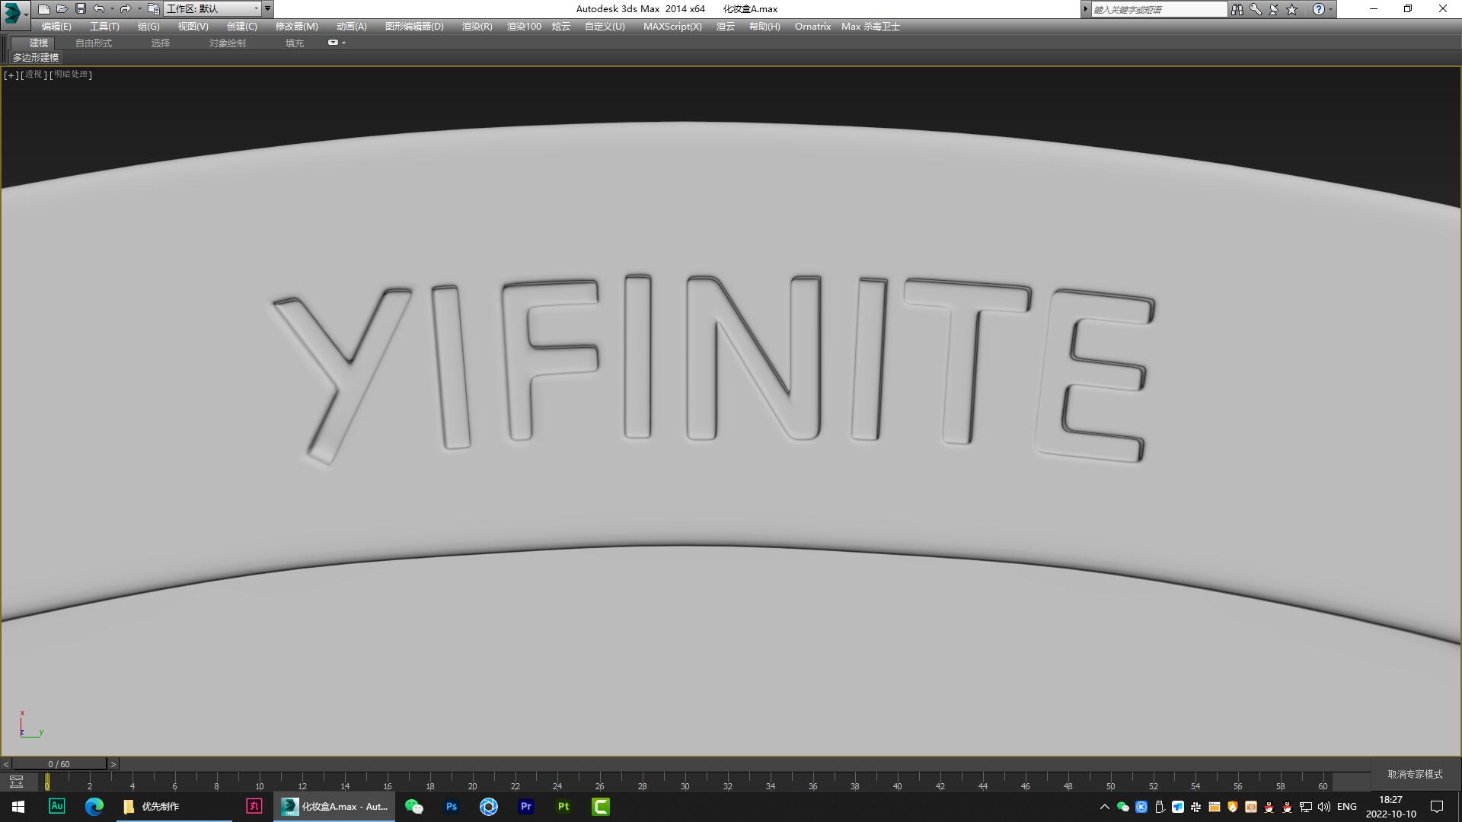
Task: Click the 明暗处理 shading mode viewport label
Action: (x=71, y=75)
